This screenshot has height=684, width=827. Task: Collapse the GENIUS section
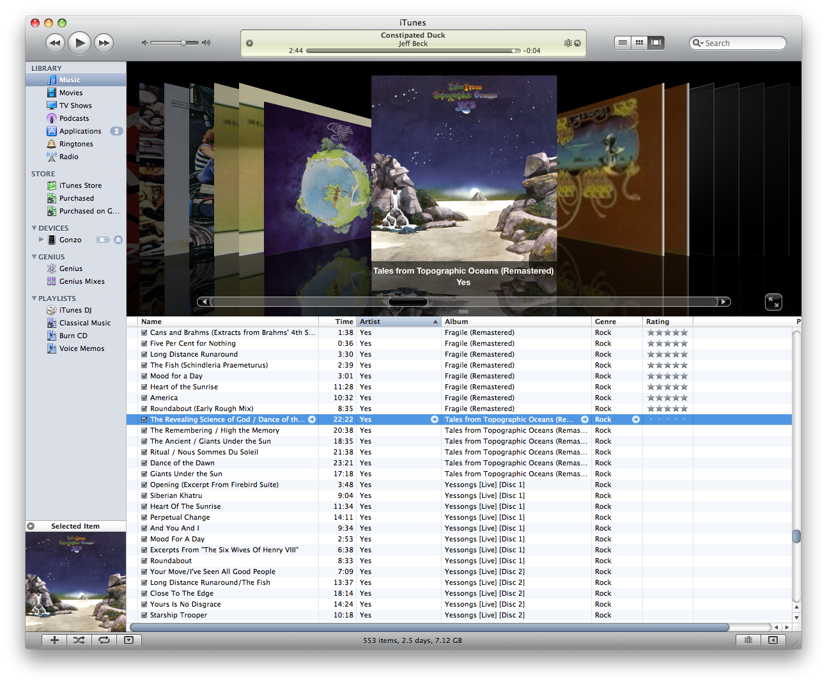[x=34, y=257]
